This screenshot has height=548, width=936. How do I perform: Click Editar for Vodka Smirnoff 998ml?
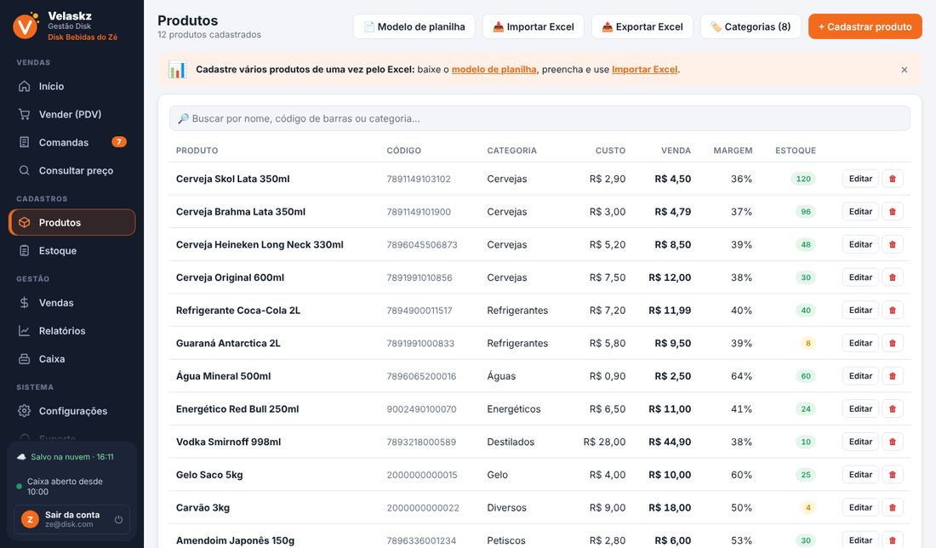[x=860, y=441]
